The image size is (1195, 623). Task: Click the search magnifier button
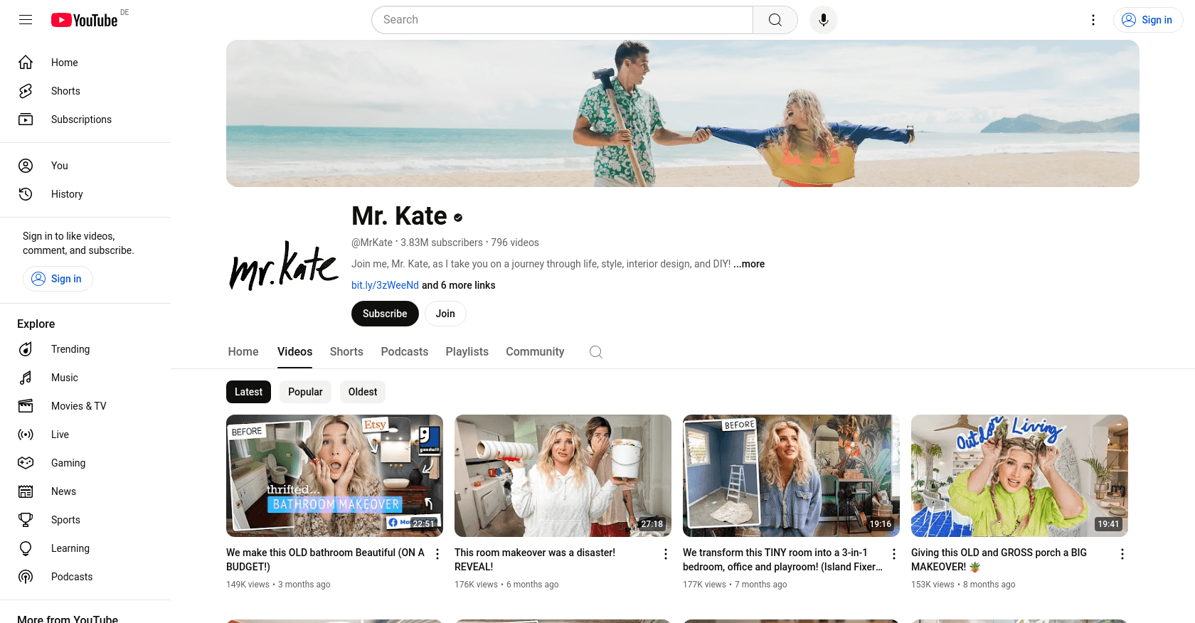tap(775, 20)
